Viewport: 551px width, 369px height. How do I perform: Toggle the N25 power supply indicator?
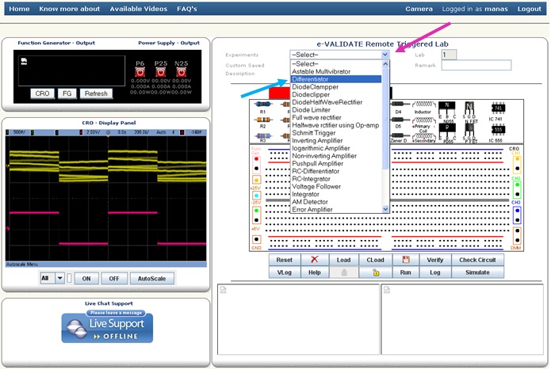click(182, 72)
